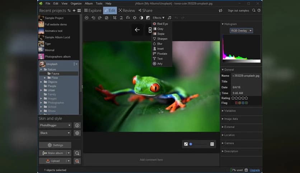Expand the Camera section
Screen dimensions: 300x173
pyautogui.click(x=229, y=143)
